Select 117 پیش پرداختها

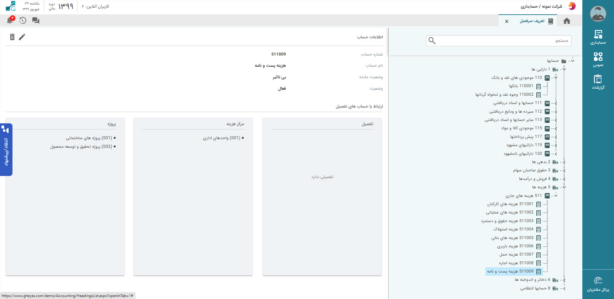[526, 137]
